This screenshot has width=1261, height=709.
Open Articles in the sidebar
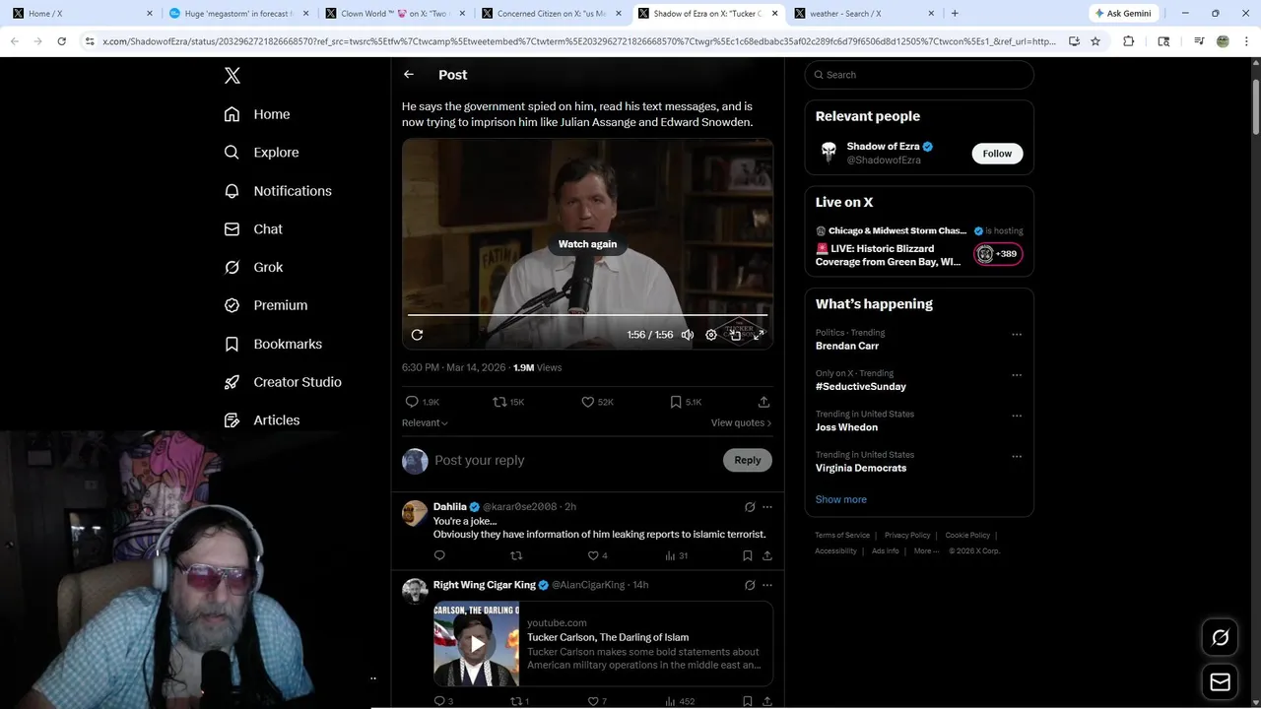click(262, 419)
